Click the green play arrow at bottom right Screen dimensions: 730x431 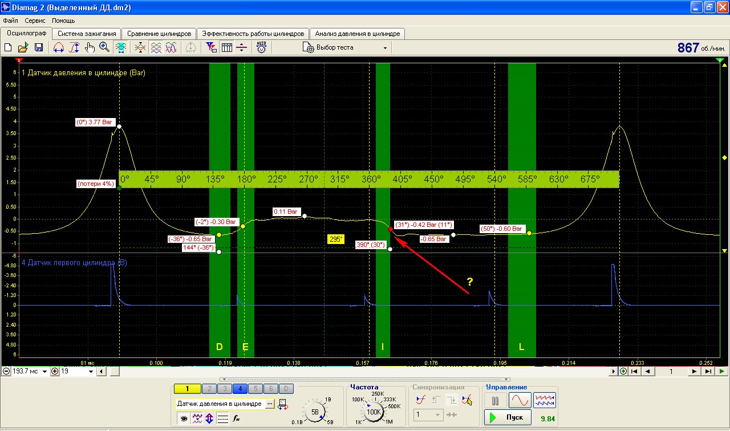(x=722, y=372)
